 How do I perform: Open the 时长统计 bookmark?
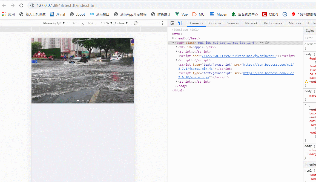(x=161, y=14)
